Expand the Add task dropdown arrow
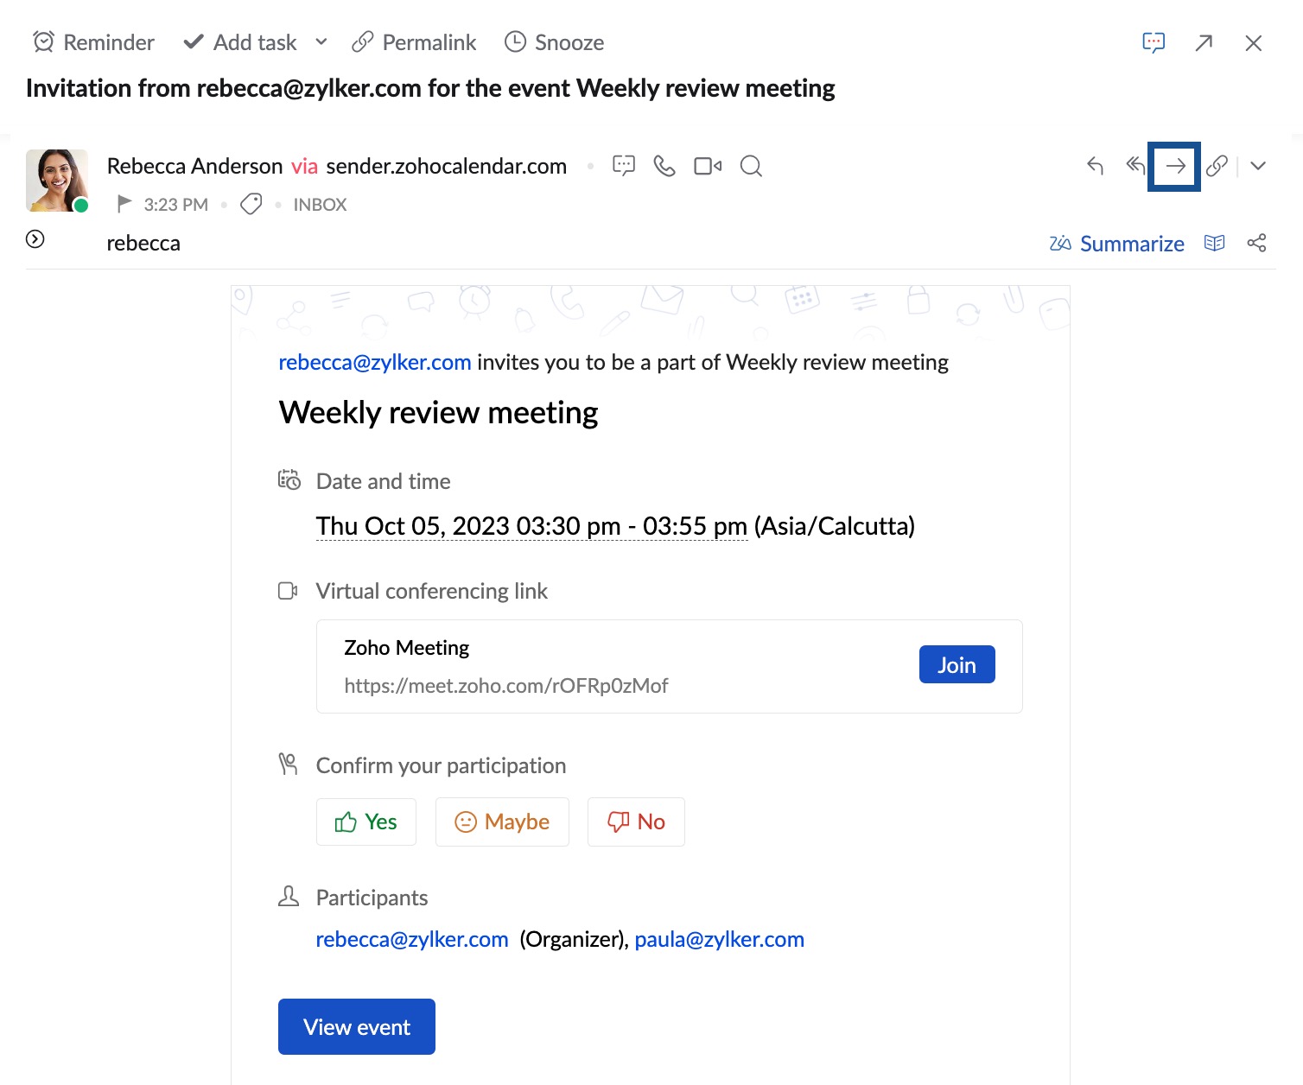This screenshot has height=1085, width=1303. point(321,41)
